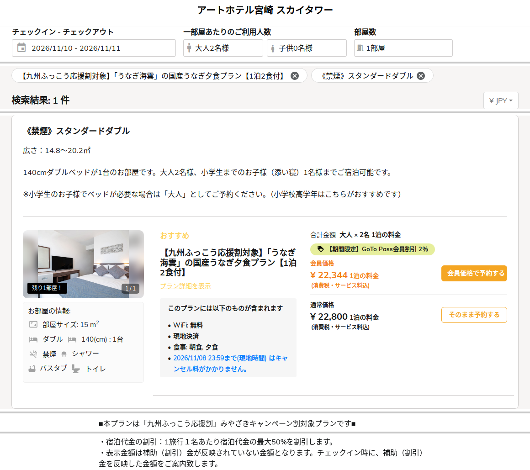
Task: Open the 子供0名様 children selector
Action: pos(307,48)
